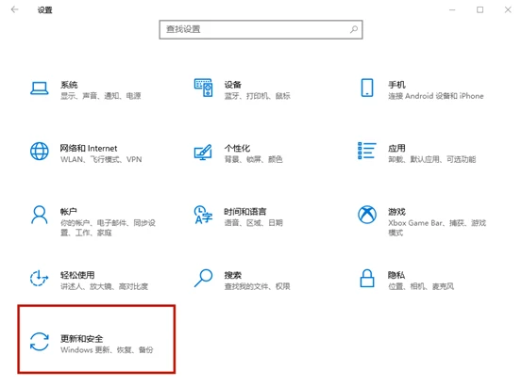Image resolution: width=522 pixels, height=387 pixels.
Task: Click description 卸载、默认应用、可选功能
Action: click(x=431, y=159)
